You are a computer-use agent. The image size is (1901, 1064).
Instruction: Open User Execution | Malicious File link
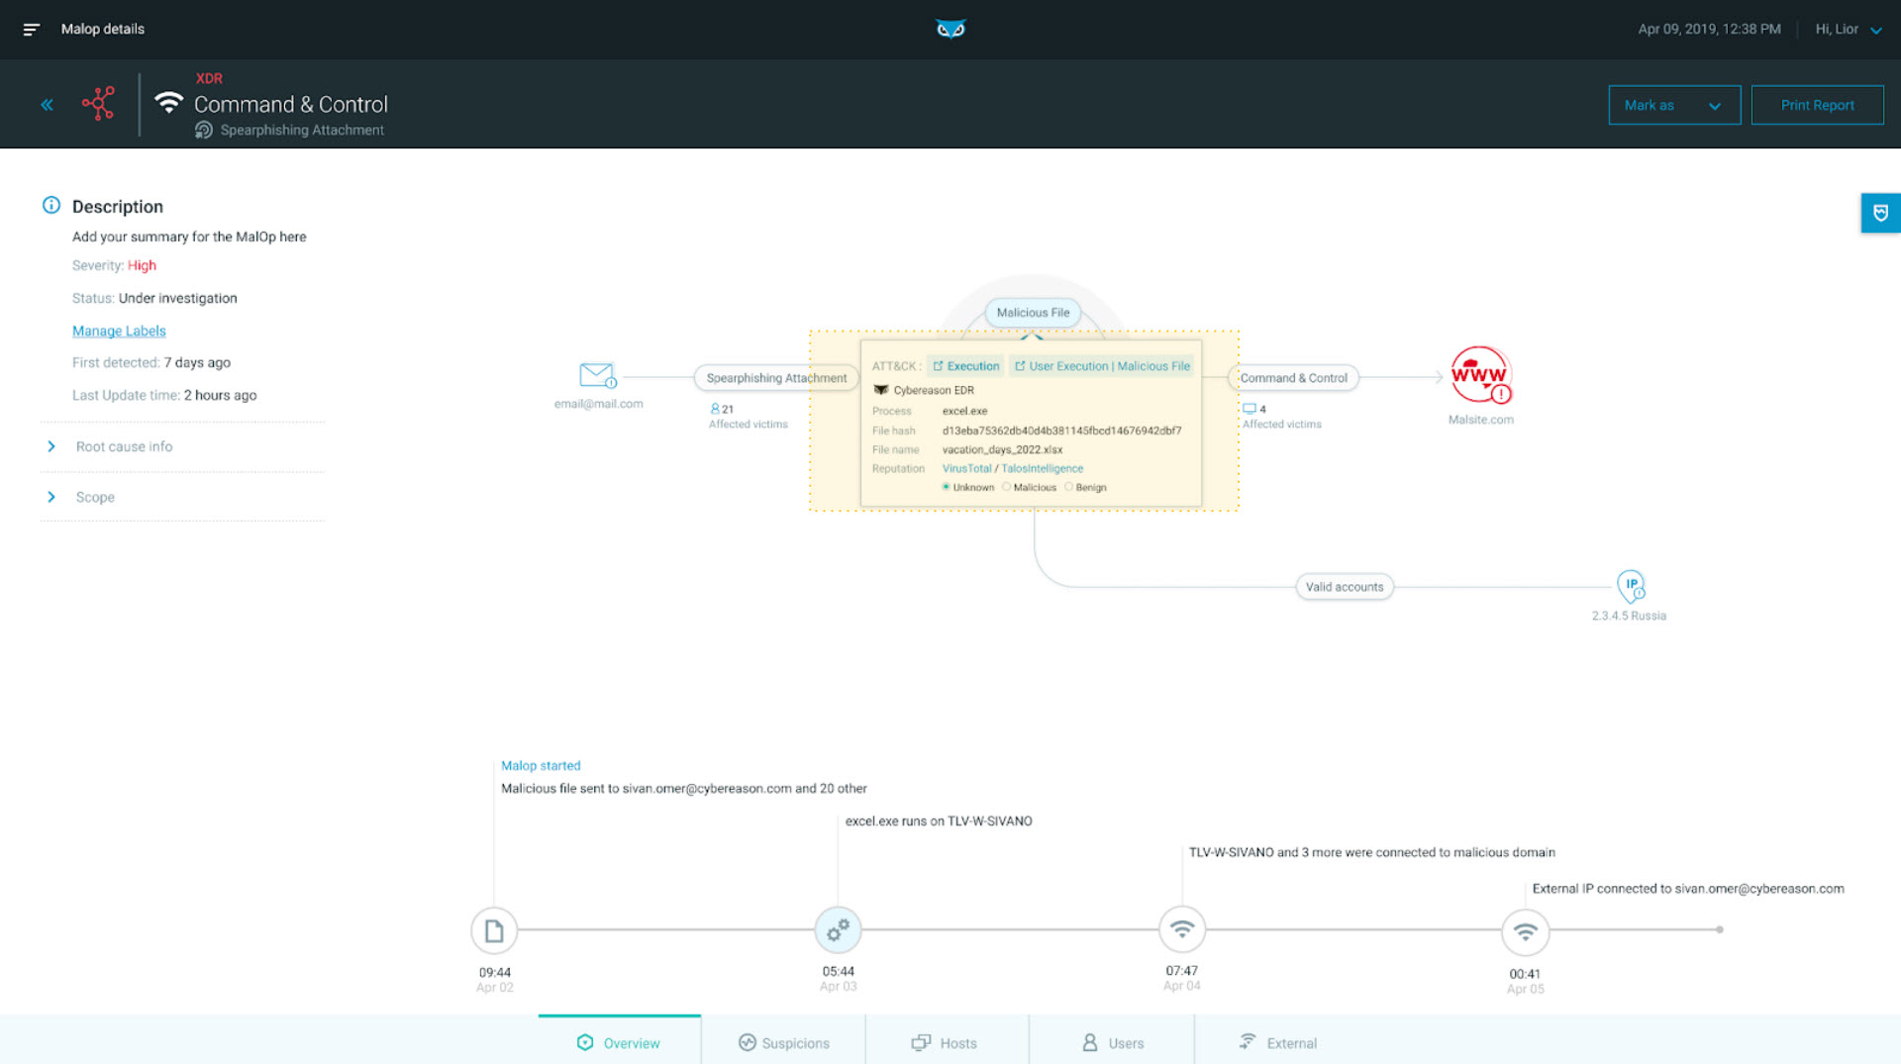pos(1102,366)
